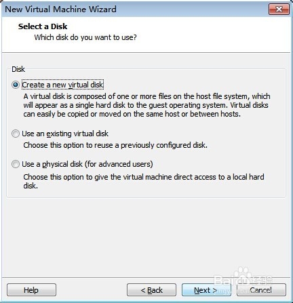Image resolution: width=293 pixels, height=303 pixels.
Task: Click the radio circle beside Create a new virtual disk
Action: click(x=16, y=85)
